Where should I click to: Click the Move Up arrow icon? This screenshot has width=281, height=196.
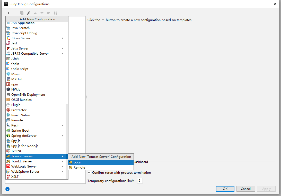(x=35, y=13)
